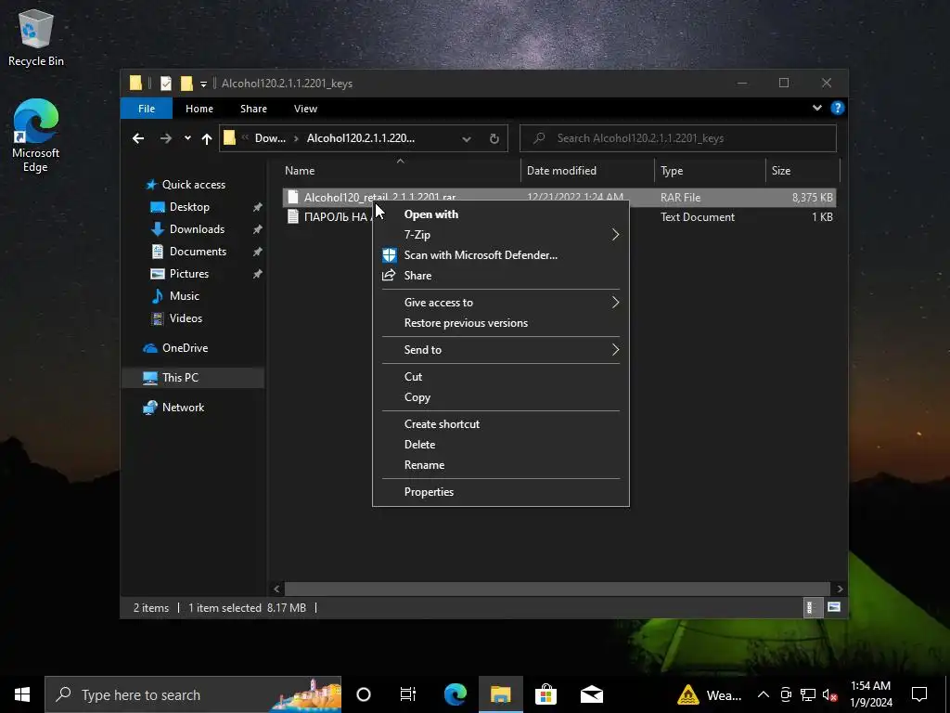Open Microsoft Edge from the taskbar
This screenshot has width=950, height=713.
click(455, 694)
